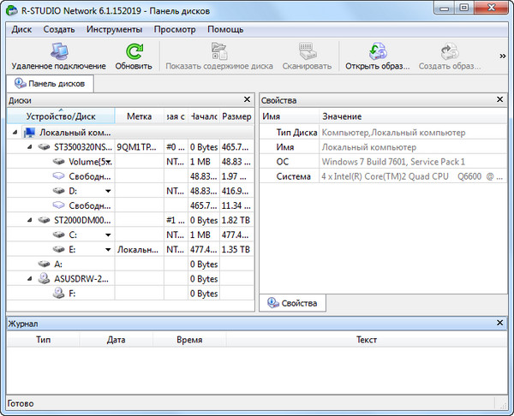Collapse the ST3500320NS drive node
Screen dimensions: 514x416
pyautogui.click(x=28, y=147)
